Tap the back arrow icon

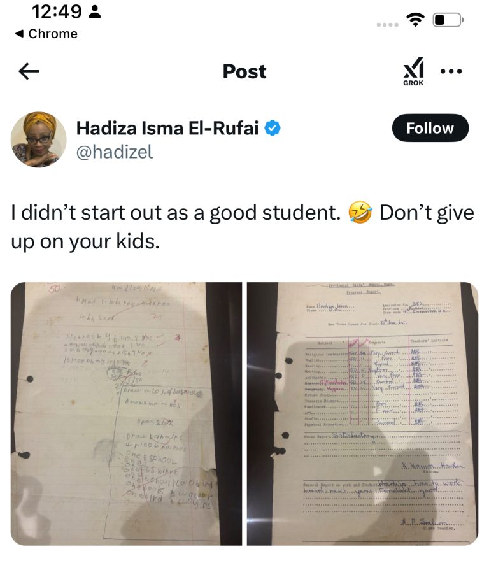tap(29, 71)
